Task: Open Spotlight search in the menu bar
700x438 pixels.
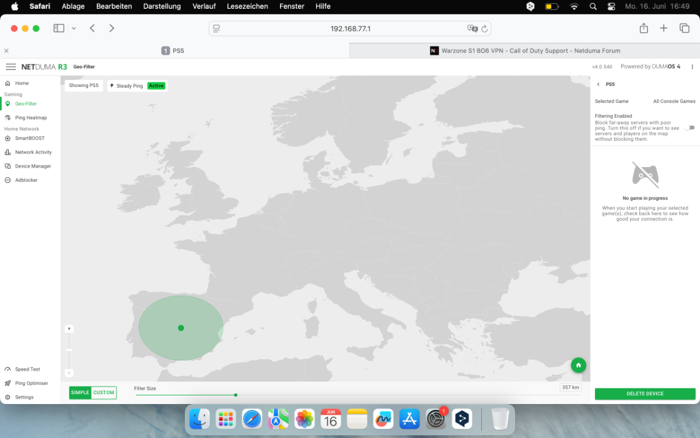Action: point(593,6)
